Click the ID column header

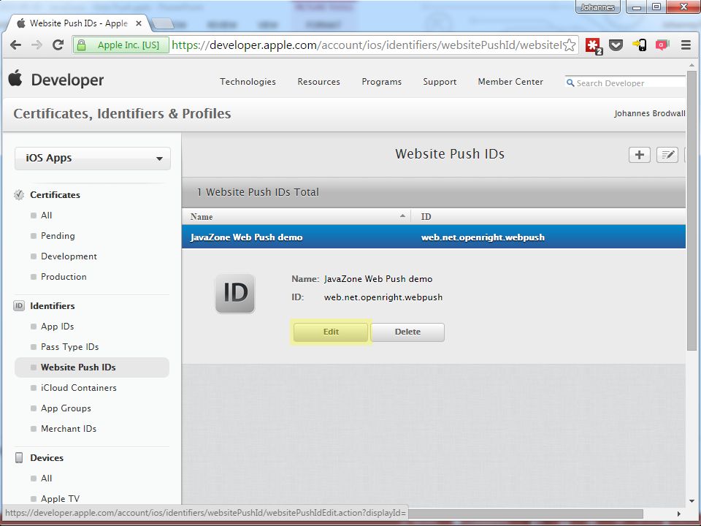click(426, 217)
